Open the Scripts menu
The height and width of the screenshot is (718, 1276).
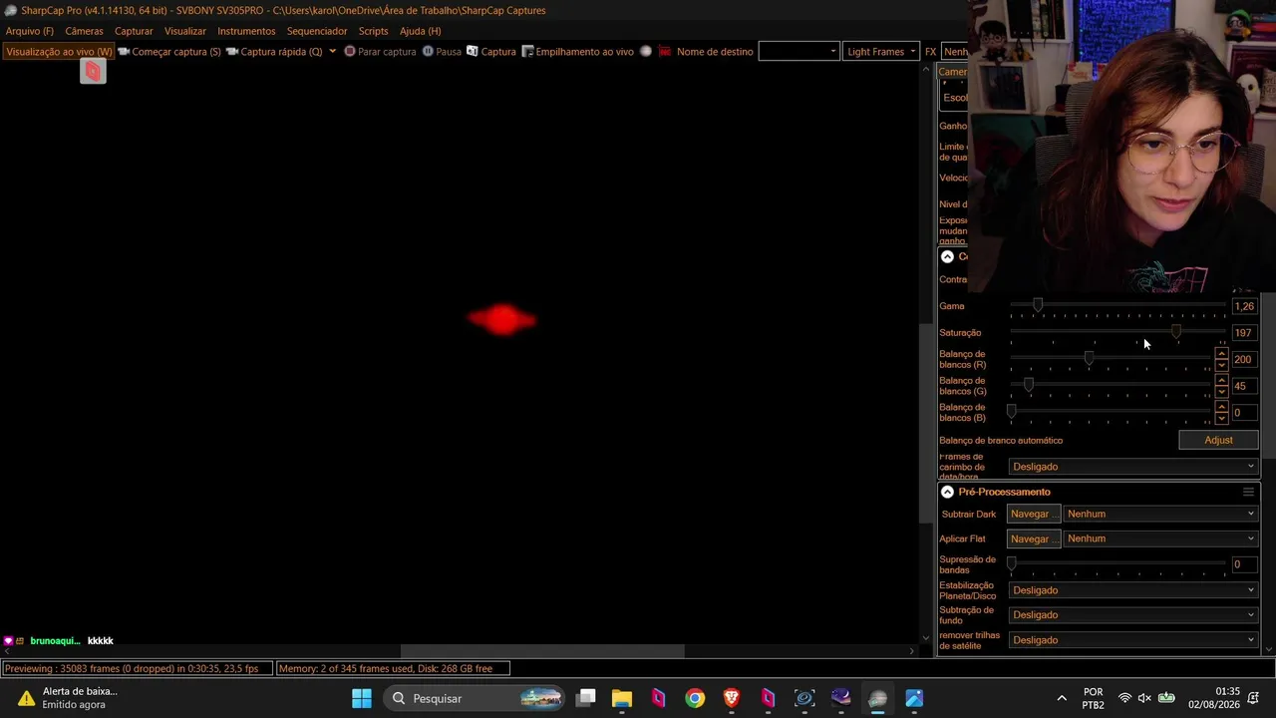pos(373,31)
